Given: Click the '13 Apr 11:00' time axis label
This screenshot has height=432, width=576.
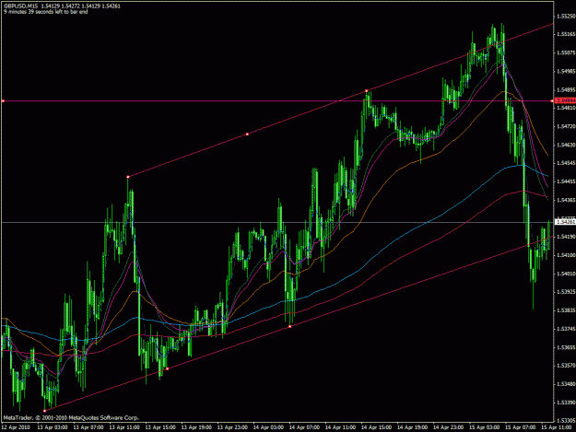Looking at the screenshot, I should pos(124,427).
